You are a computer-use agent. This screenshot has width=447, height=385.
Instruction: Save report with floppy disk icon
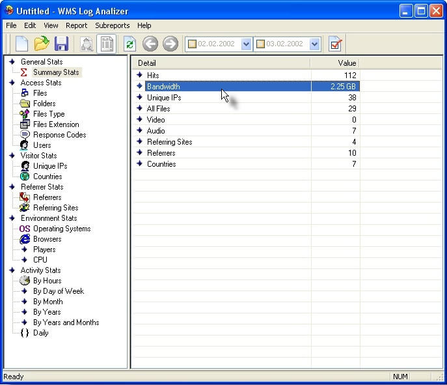pos(61,44)
